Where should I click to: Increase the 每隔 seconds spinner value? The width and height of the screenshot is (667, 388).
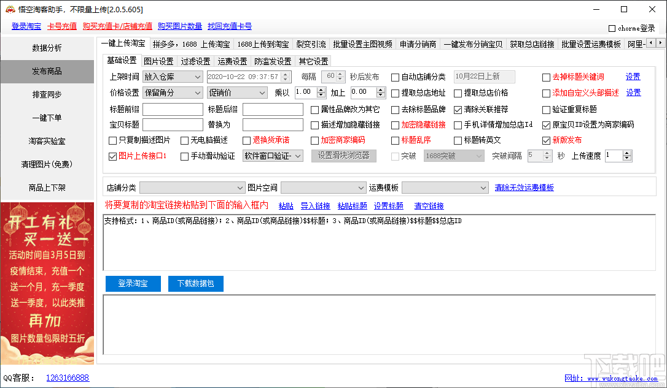click(340, 74)
